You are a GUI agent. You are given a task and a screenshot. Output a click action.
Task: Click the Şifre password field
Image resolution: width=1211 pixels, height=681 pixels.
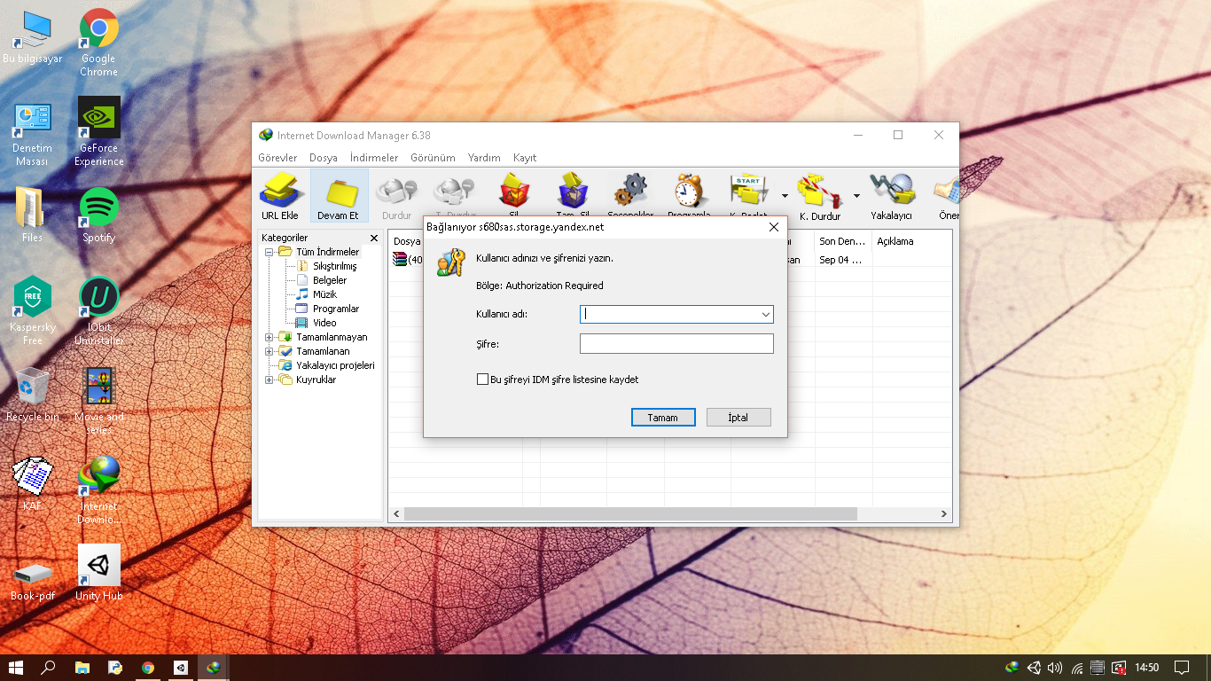(x=676, y=343)
